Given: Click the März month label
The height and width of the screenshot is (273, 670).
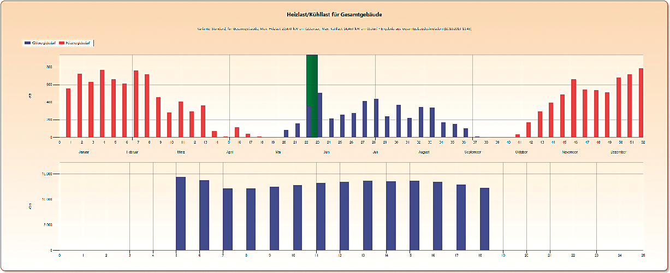Looking at the screenshot, I should pyautogui.click(x=181, y=152).
